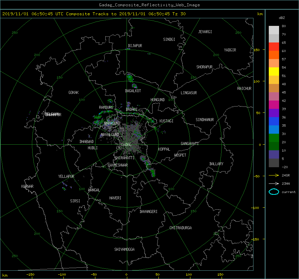The width and height of the screenshot is (299, 279).
Task: Click the 'HUNGUND' map label
Action: point(157,100)
